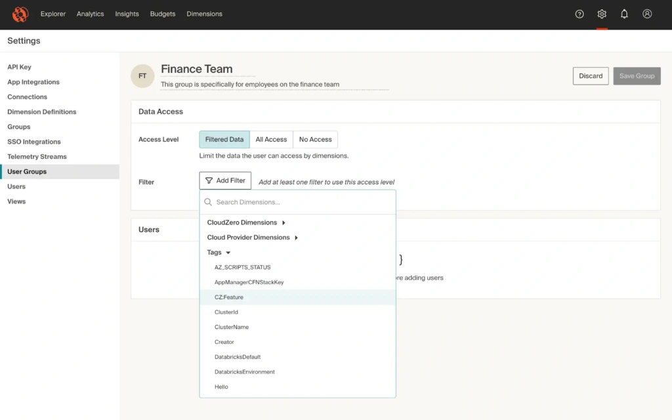Go to Connections settings
This screenshot has width=672, height=420.
27,97
